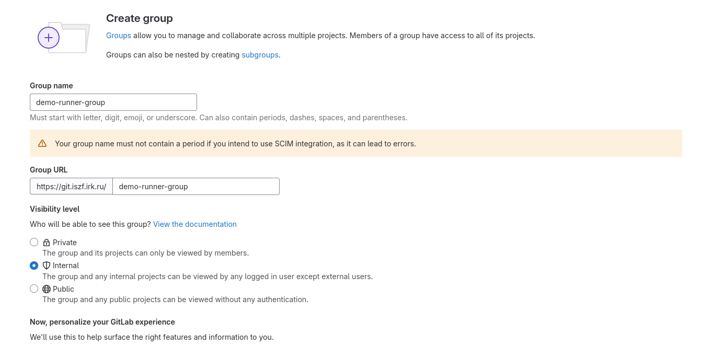Select the Private visibility radio button
This screenshot has height=345, width=725.
tap(34, 242)
